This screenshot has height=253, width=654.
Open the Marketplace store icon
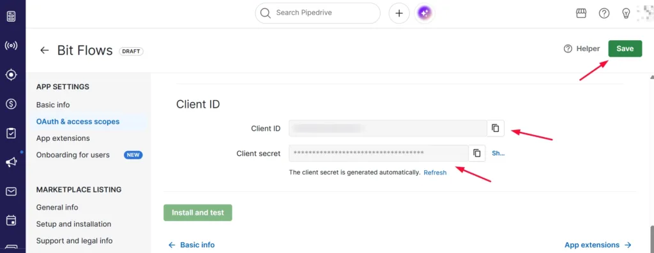pyautogui.click(x=581, y=13)
